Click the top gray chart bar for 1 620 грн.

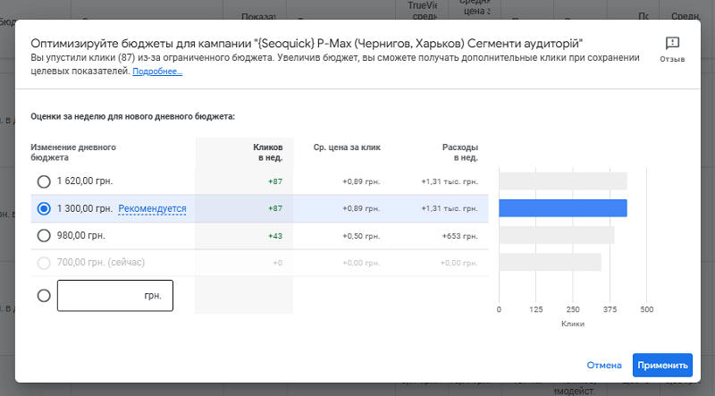(563, 181)
